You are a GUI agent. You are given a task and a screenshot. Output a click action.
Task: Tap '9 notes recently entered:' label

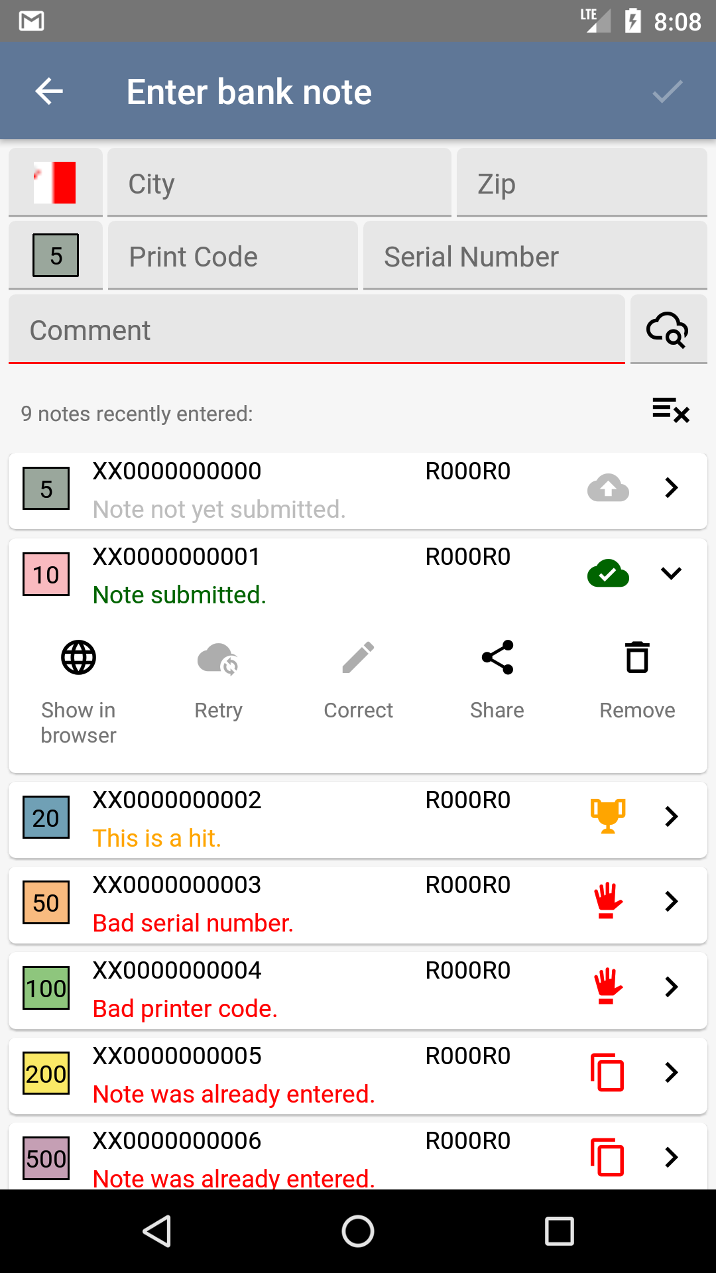point(137,414)
